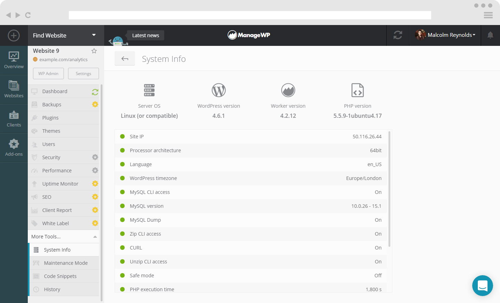Image resolution: width=500 pixels, height=303 pixels.
Task: Open White Label in sidebar
Action: [64, 223]
